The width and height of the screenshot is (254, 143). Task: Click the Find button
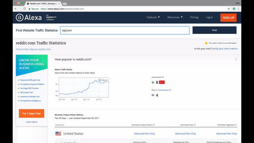pyautogui.click(x=214, y=30)
